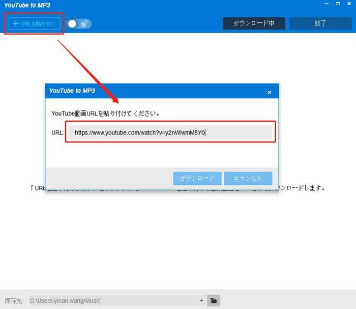Click inside the YouTube URL input field
This screenshot has width=356, height=309.
(x=170, y=133)
